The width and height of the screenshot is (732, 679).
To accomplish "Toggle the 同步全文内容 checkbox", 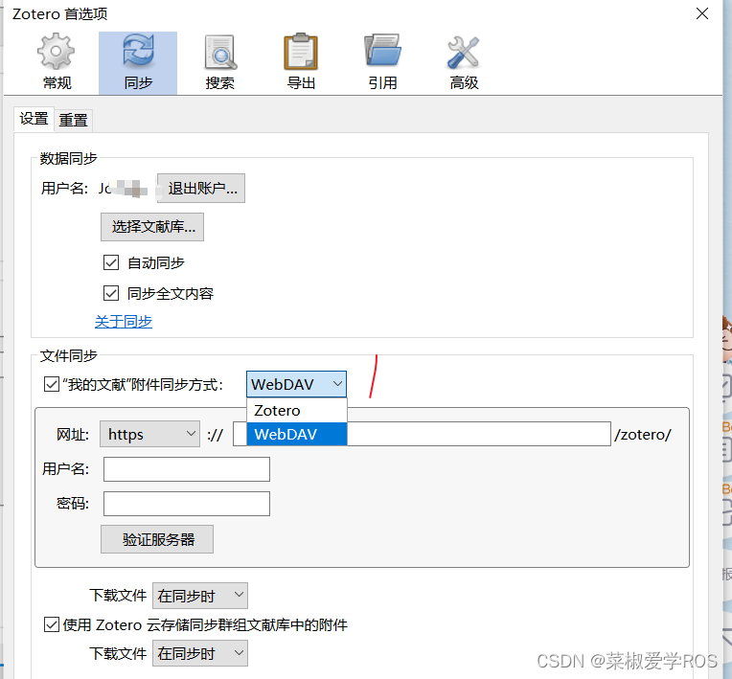I will (x=111, y=294).
